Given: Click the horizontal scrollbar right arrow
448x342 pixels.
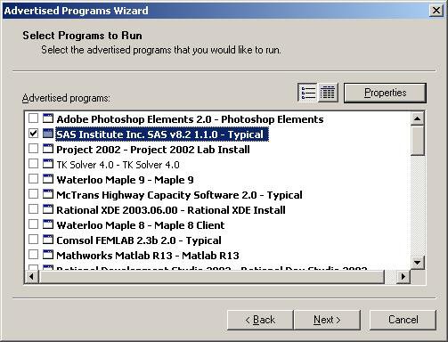Looking at the screenshot, I should point(403,277).
